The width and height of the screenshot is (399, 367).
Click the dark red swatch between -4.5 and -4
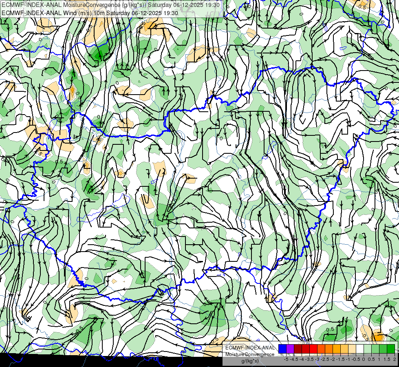298,349
